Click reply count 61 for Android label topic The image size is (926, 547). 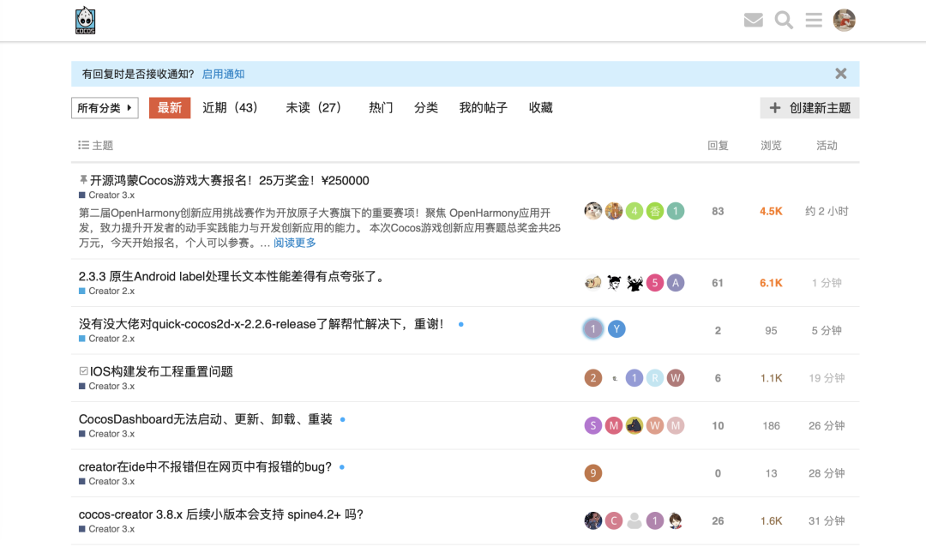tap(718, 283)
